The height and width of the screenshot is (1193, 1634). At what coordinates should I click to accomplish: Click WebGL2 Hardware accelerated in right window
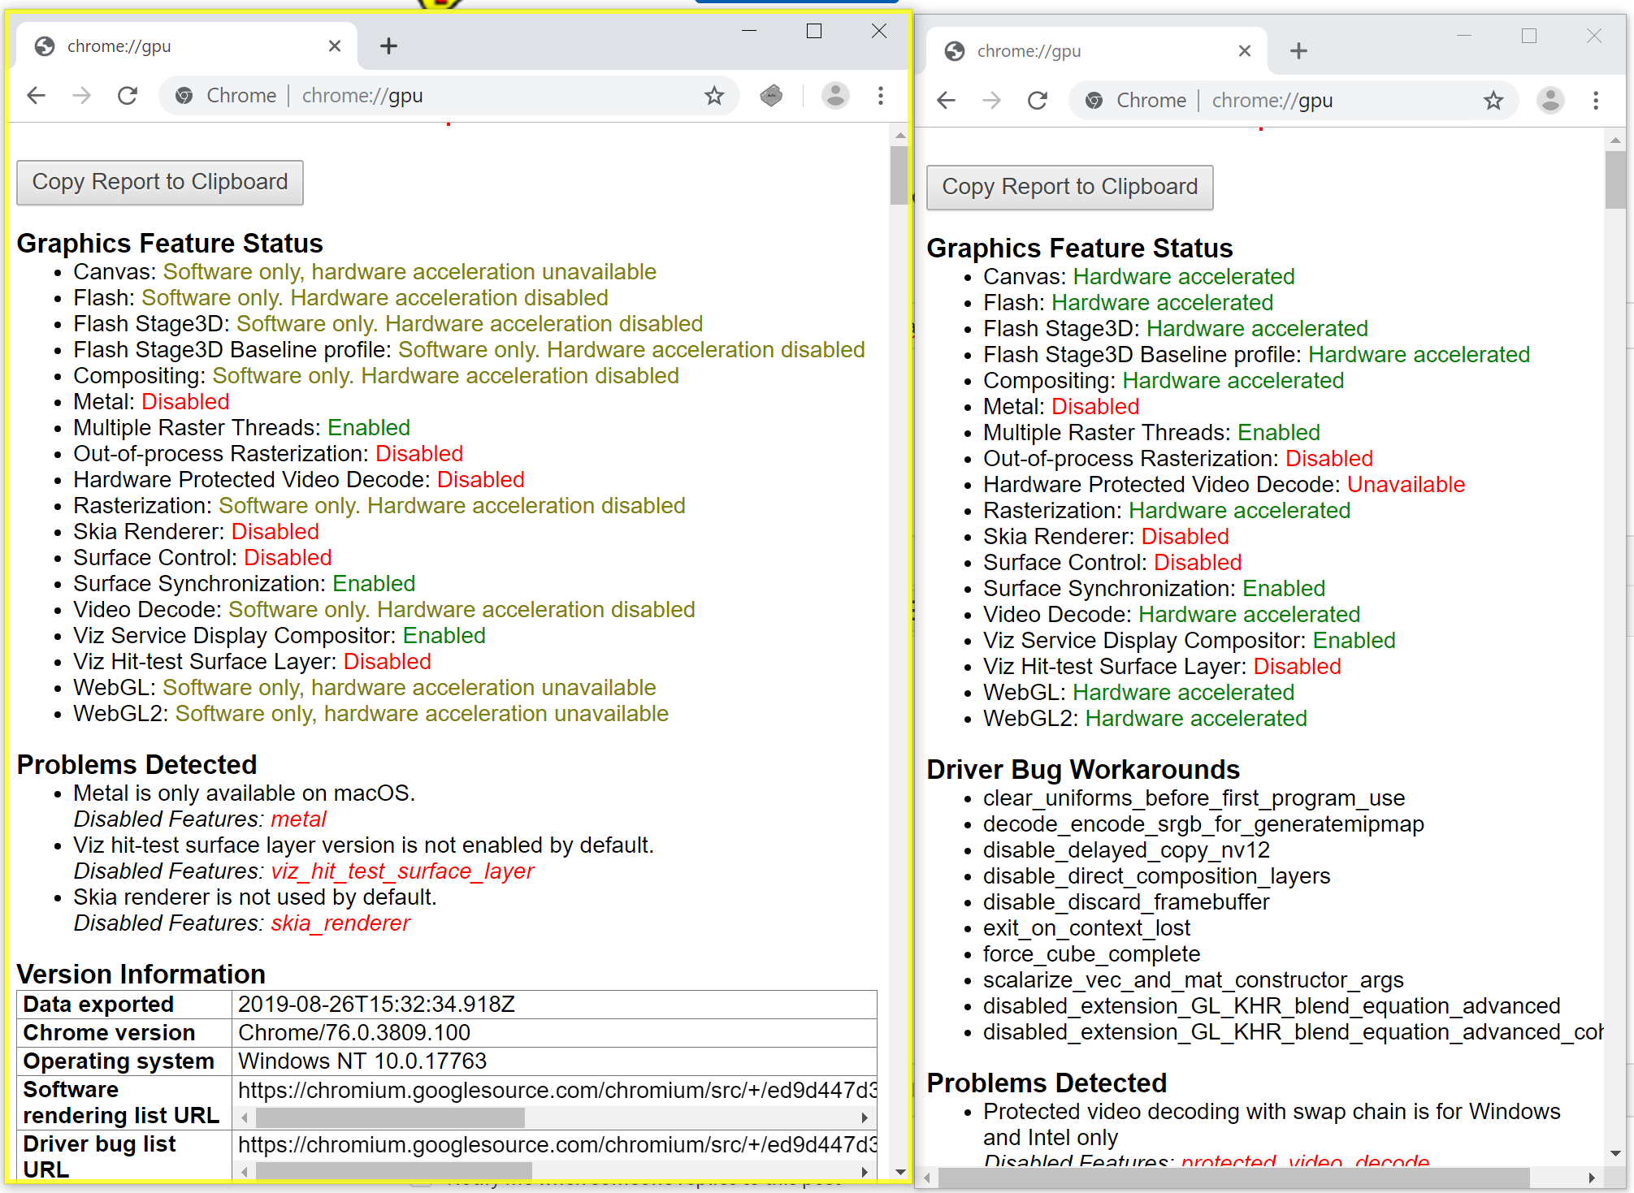[1196, 719]
